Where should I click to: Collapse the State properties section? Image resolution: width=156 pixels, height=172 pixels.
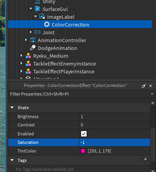point(12,108)
